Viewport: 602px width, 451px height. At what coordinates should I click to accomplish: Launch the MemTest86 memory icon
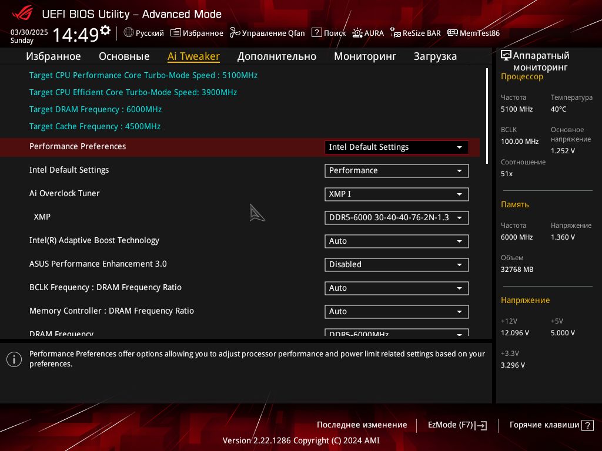[452, 33]
